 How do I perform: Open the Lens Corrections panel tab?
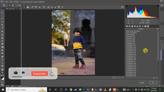[140, 26]
